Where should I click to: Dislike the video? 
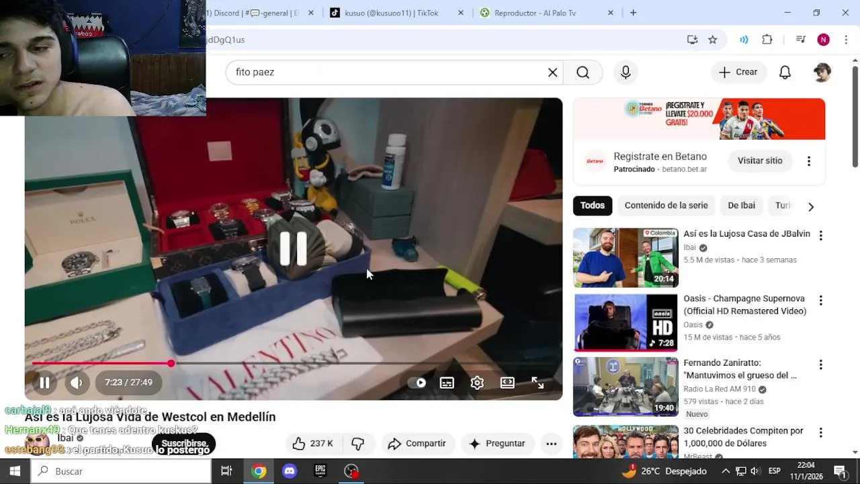pyautogui.click(x=358, y=444)
